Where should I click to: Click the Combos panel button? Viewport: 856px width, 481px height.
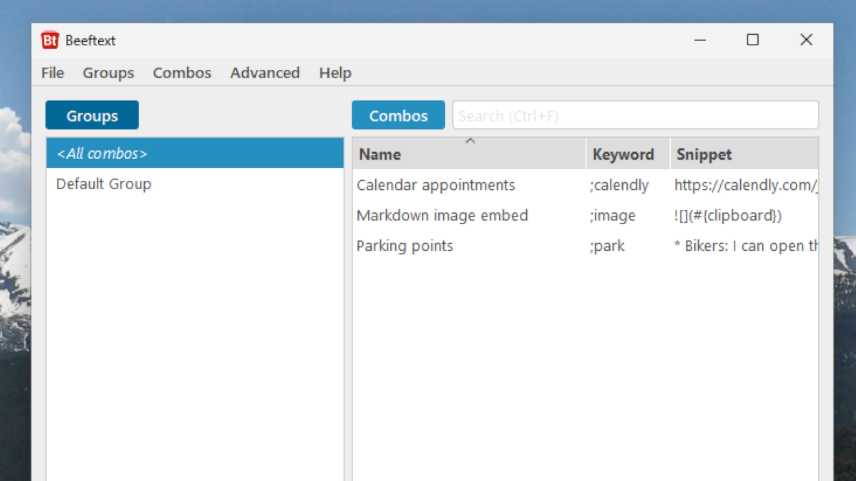click(398, 115)
